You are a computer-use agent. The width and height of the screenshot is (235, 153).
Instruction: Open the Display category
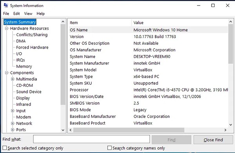coord(23,98)
